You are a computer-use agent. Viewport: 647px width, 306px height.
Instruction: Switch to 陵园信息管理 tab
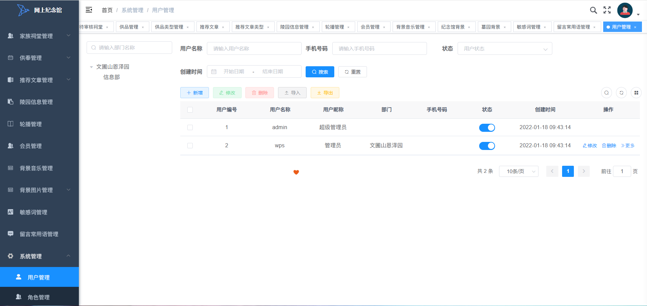tap(298, 27)
